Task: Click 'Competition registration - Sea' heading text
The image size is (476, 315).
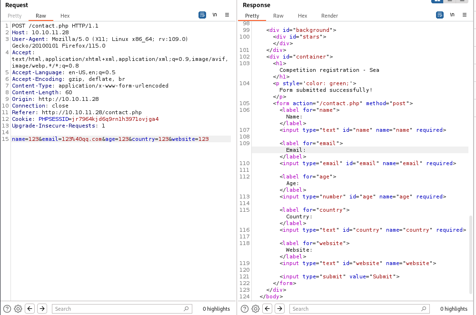Action: point(329,70)
